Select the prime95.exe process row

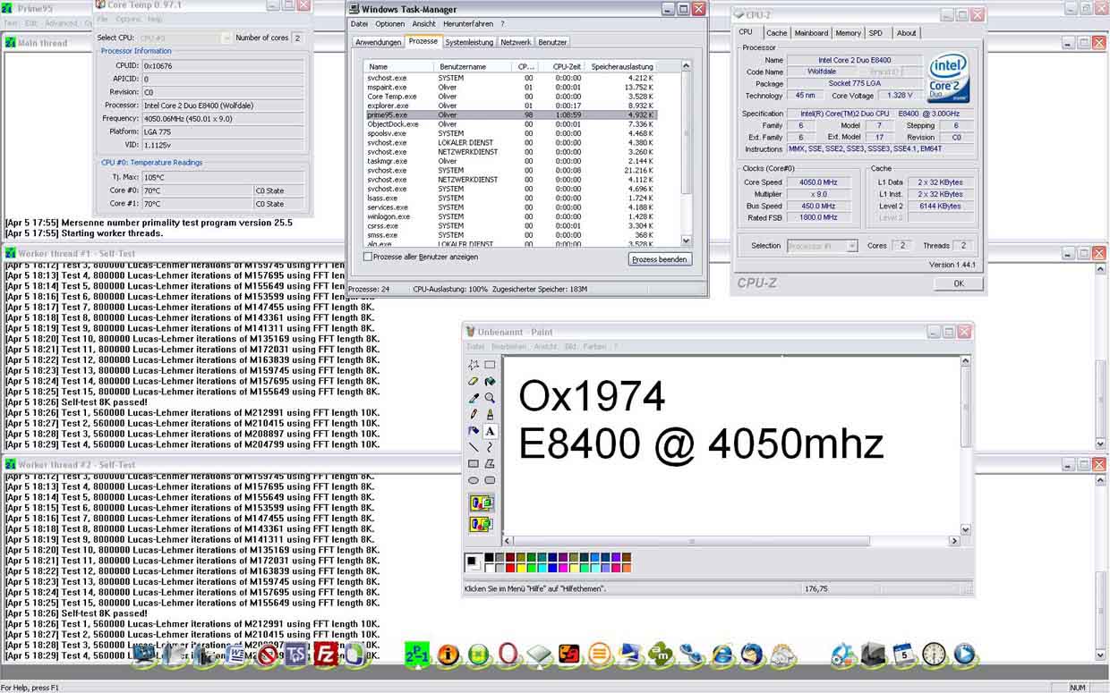(x=511, y=114)
